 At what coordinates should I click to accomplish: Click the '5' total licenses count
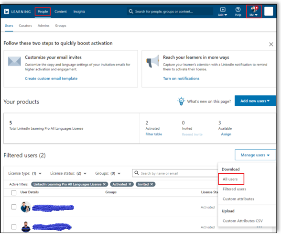pos(11,123)
